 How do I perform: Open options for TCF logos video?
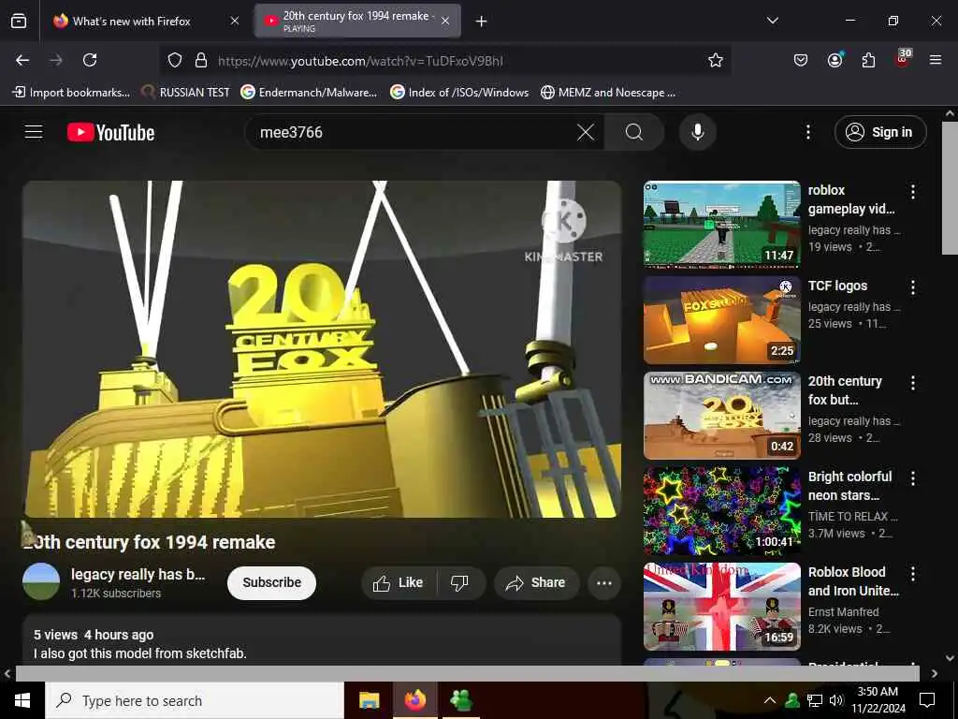coord(913,287)
